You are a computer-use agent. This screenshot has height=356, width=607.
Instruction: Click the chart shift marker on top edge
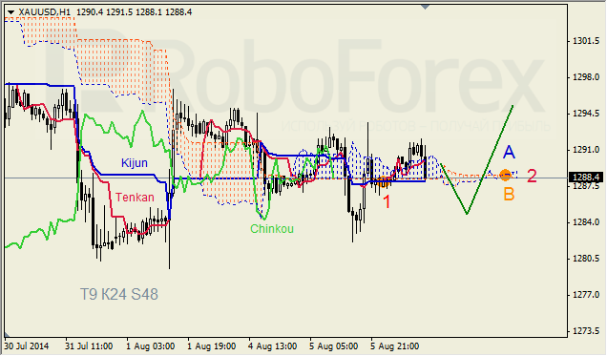coord(425,7)
